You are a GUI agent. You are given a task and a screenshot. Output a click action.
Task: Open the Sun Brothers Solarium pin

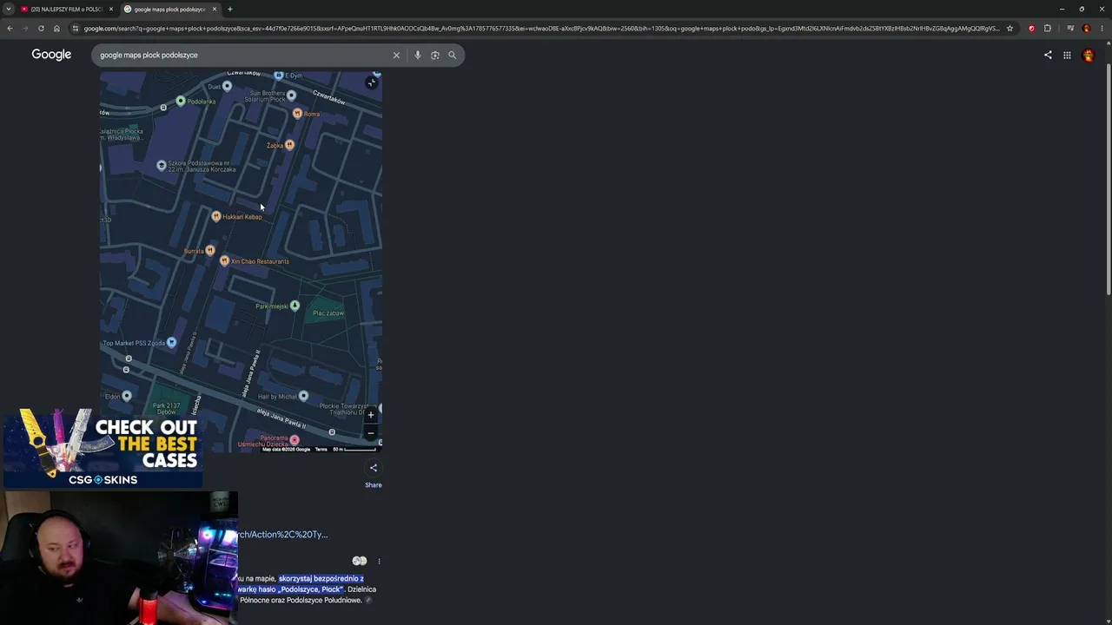coord(291,95)
